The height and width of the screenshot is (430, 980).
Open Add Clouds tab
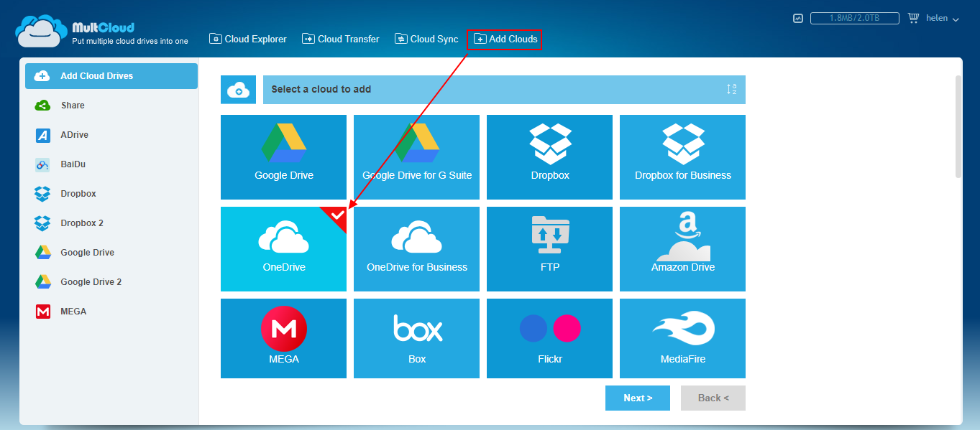coord(505,39)
